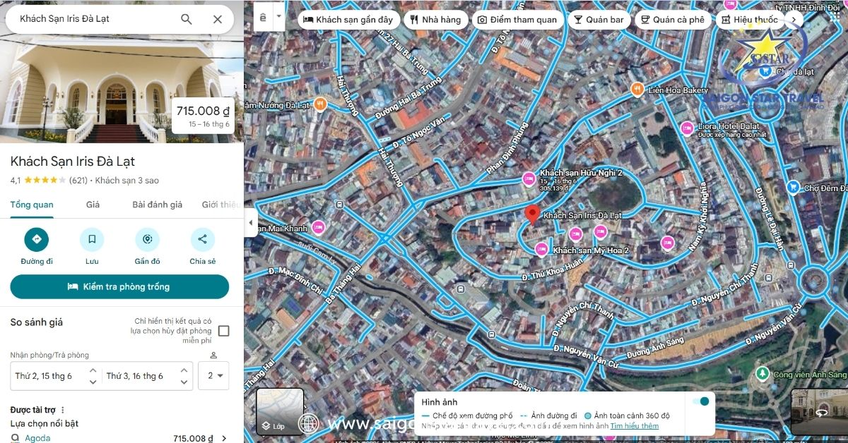Check the free cancellation checkbox
Image resolution: width=848 pixels, height=443 pixels.
pos(223,331)
